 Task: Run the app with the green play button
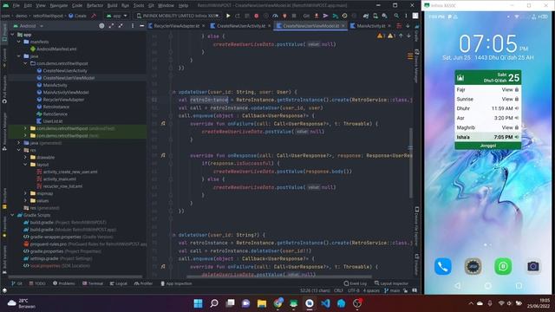(228, 16)
